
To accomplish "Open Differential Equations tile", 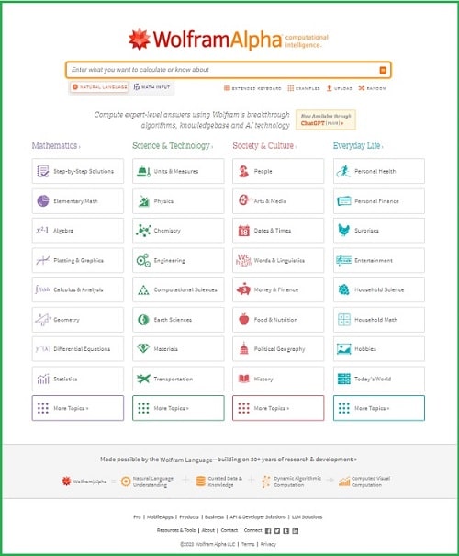I will (78, 349).
